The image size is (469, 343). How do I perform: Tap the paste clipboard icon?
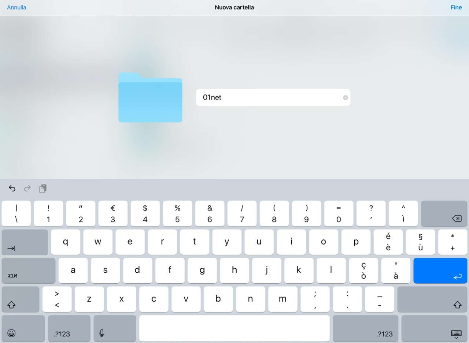43,189
